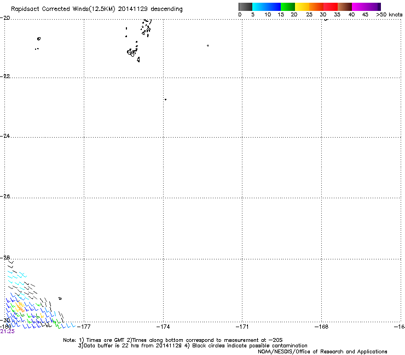The image size is (405, 355).
Task: Click the red 30-35 knots color band
Action: click(x=331, y=7)
